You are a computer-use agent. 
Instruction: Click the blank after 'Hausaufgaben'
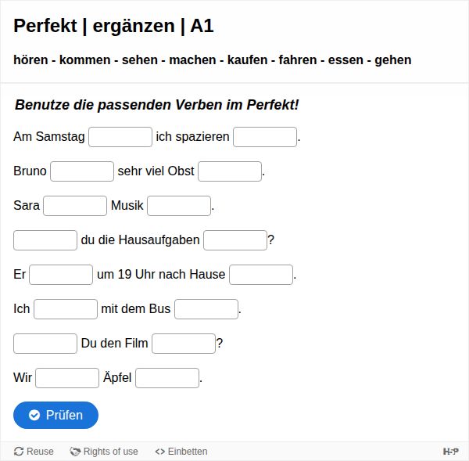pyautogui.click(x=235, y=240)
